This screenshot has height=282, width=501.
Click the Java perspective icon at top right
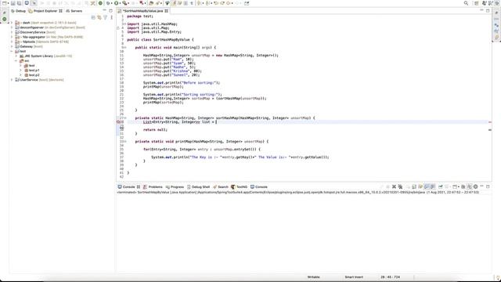tap(485, 3)
